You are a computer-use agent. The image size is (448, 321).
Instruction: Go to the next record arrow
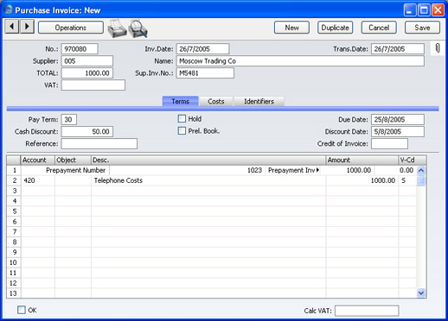[27, 27]
